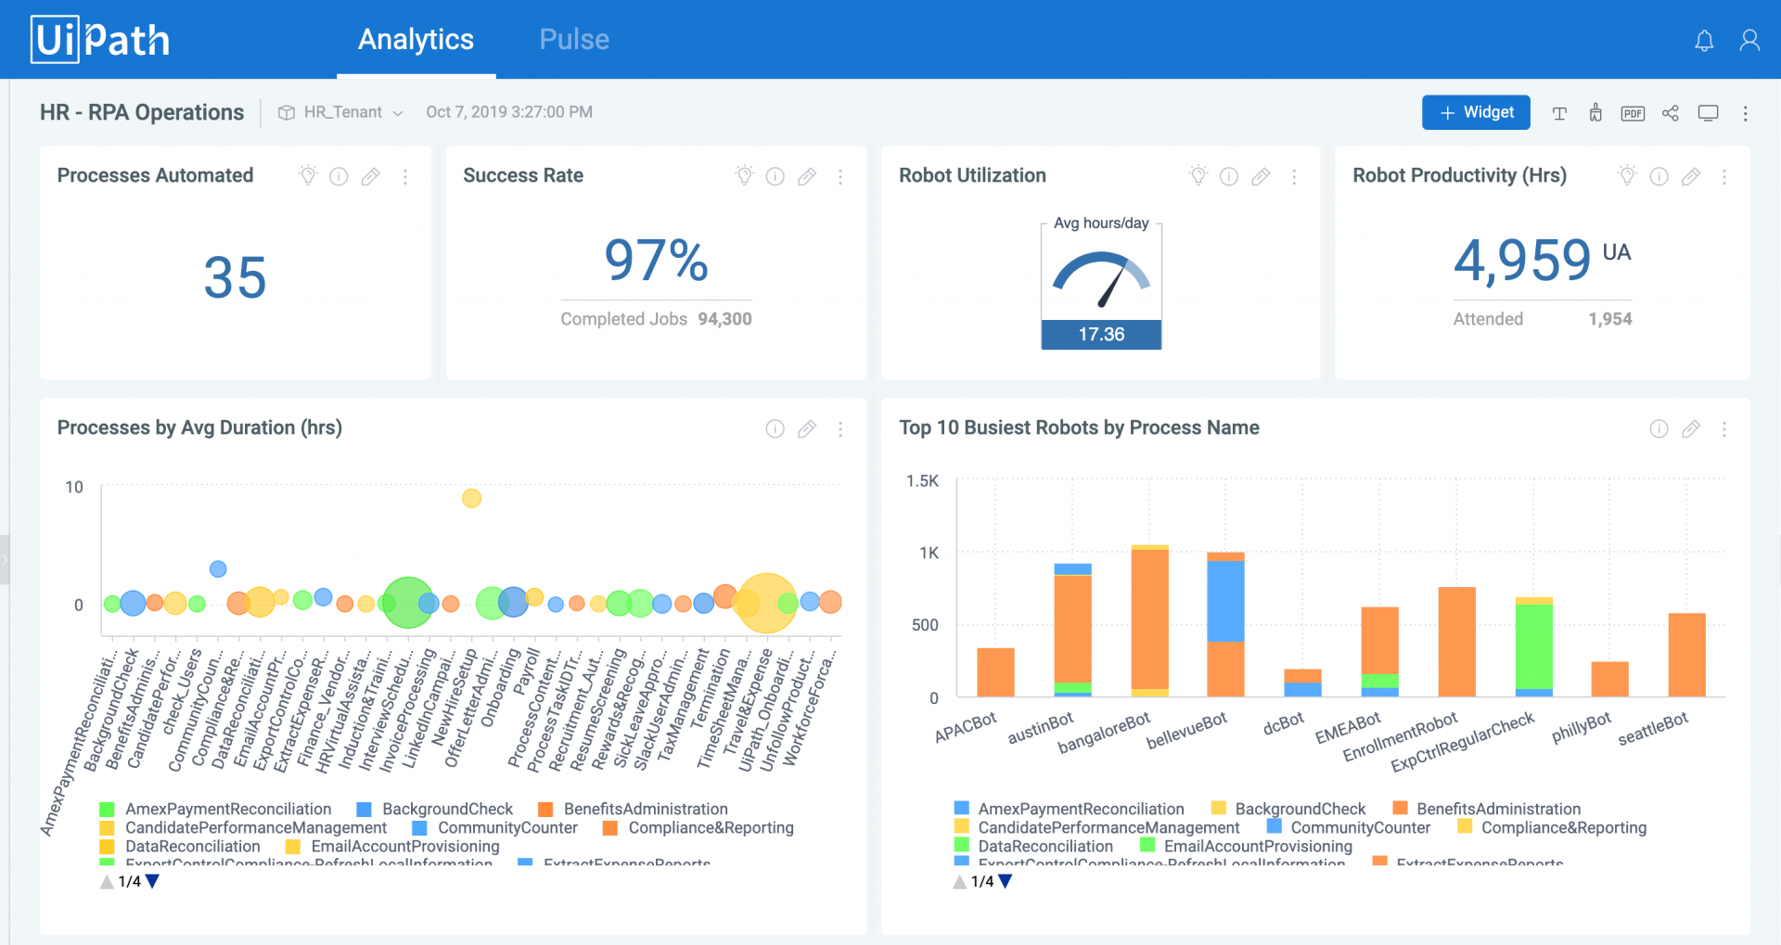Viewport: 1781px width, 945px height.
Task: Click the Widget button
Action: point(1476,112)
